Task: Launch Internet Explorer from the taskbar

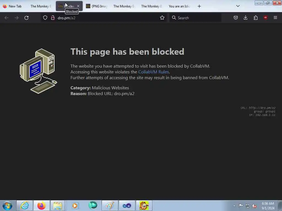Action: click(x=25, y=206)
